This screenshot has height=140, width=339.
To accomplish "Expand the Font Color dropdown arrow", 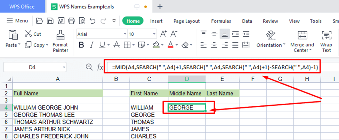I will point(177,45).
